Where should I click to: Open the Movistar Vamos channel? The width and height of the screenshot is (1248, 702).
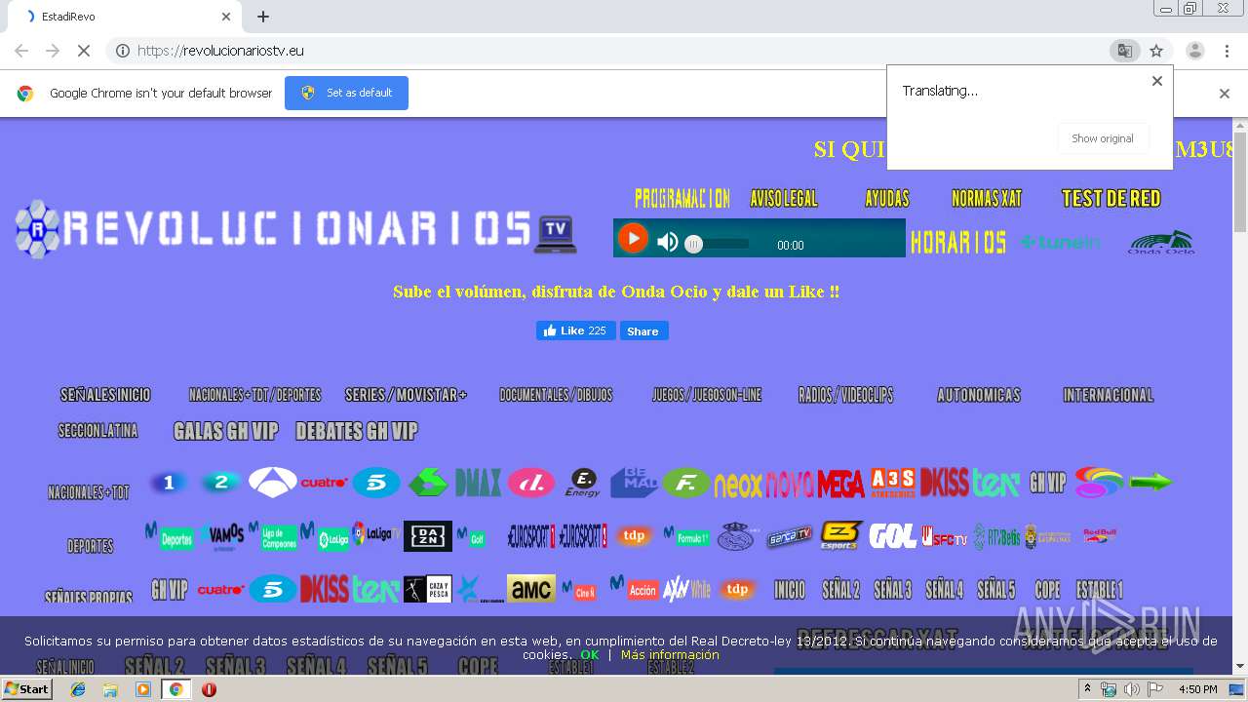(x=222, y=536)
